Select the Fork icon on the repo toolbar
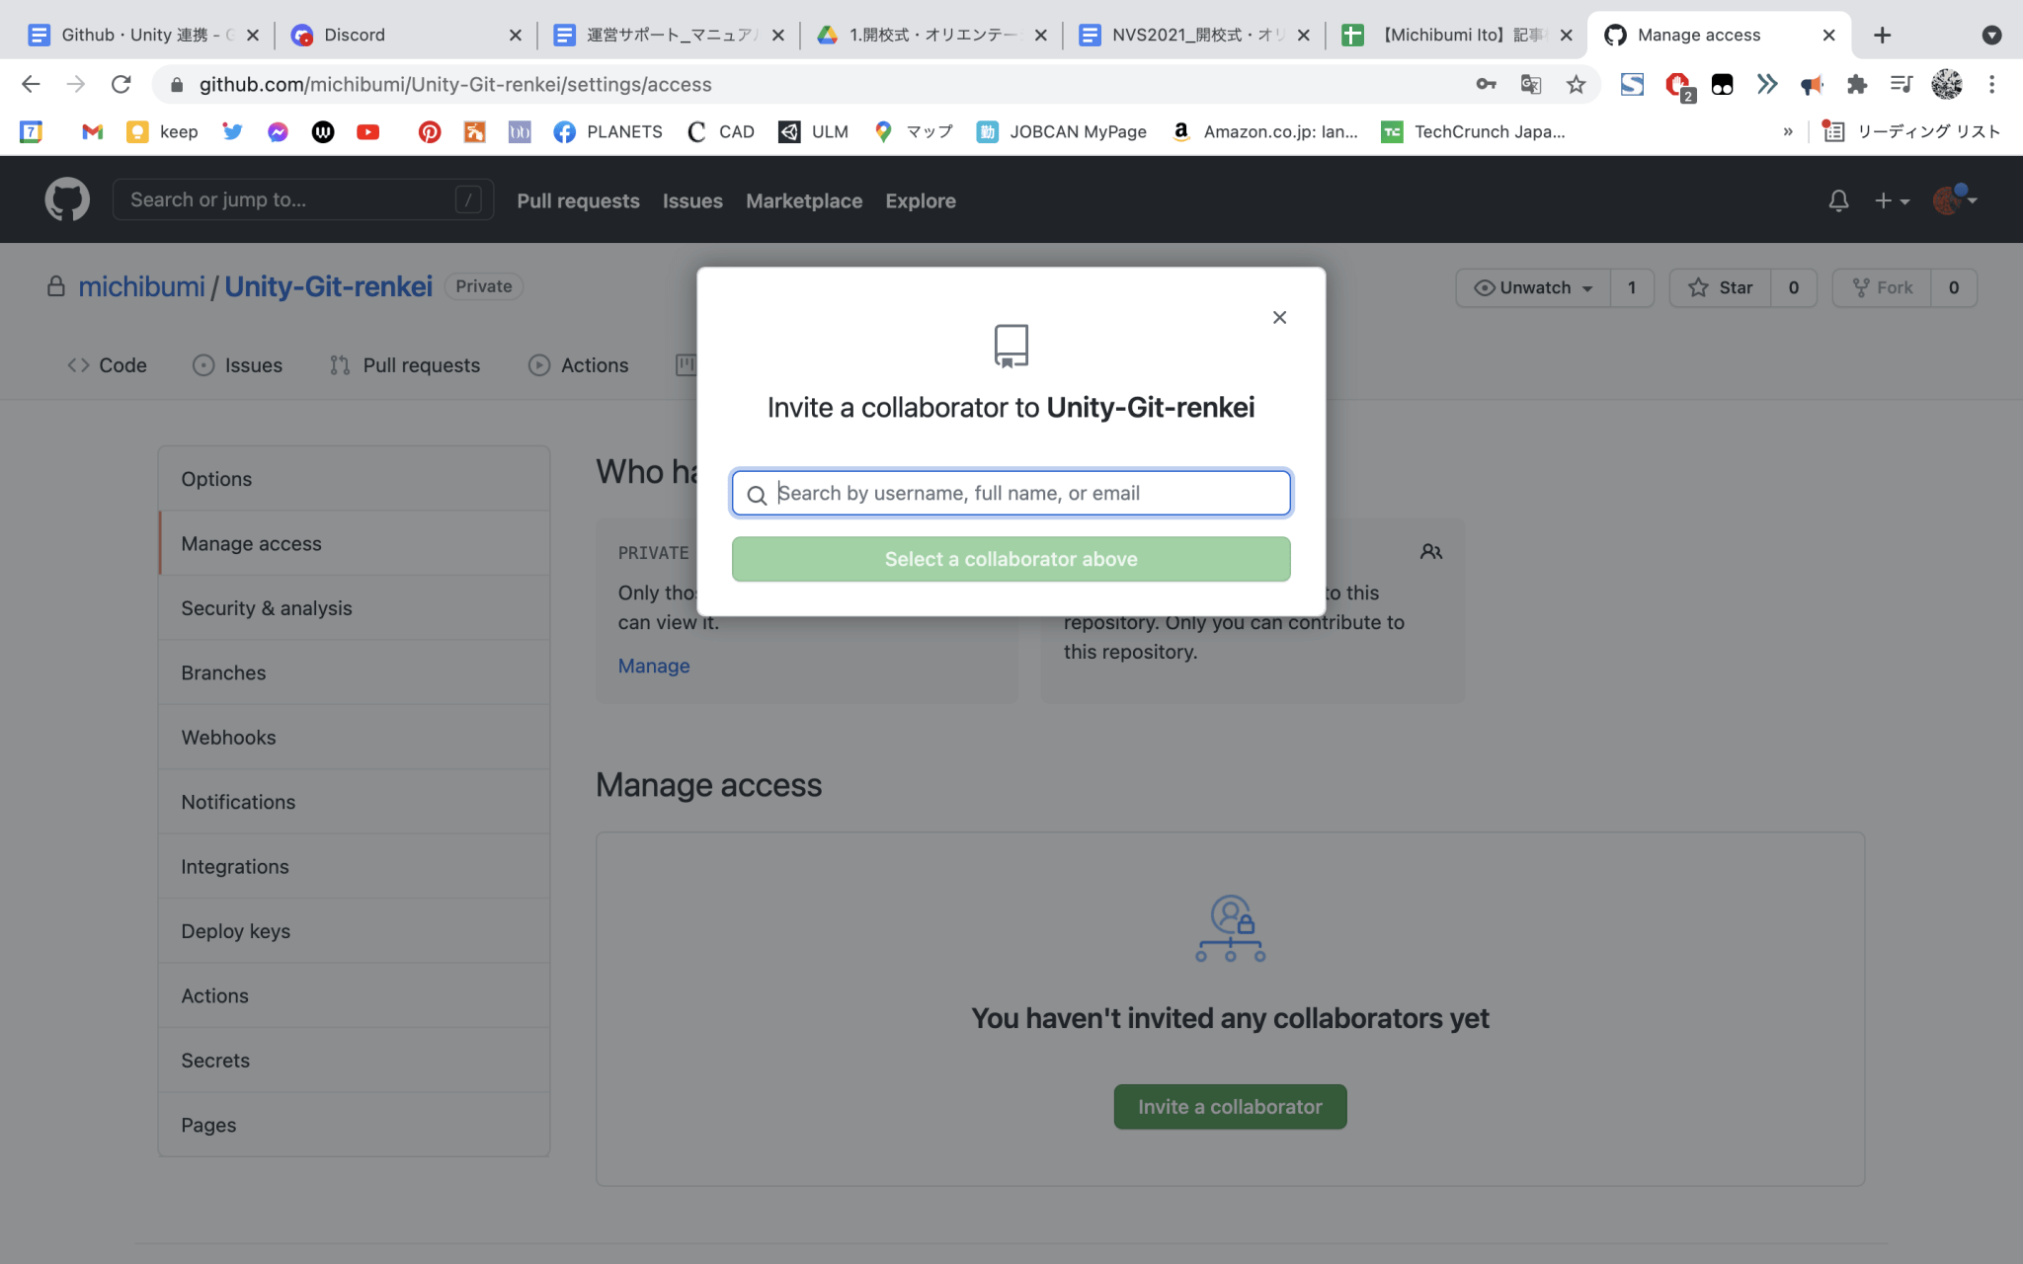This screenshot has height=1264, width=2023. click(x=1861, y=287)
